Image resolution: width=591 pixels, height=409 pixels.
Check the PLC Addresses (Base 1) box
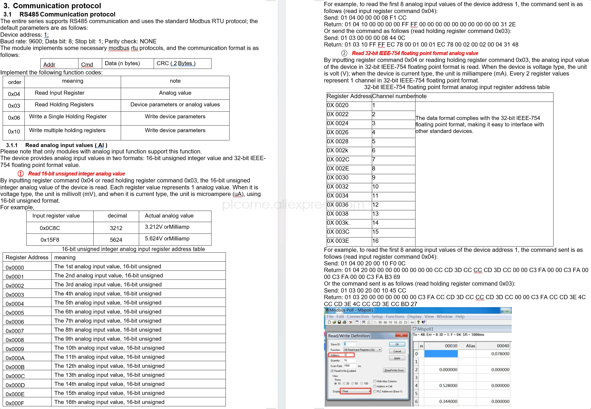[x=374, y=391]
